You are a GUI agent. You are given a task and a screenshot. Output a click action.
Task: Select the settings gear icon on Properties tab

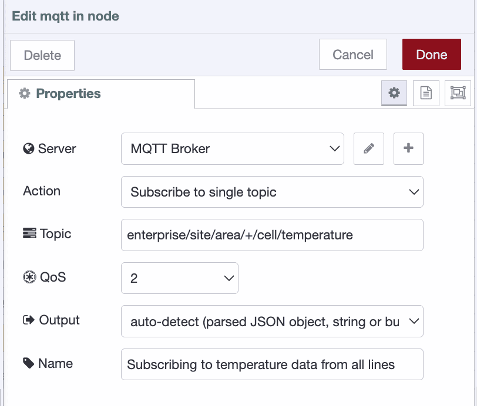(x=394, y=93)
